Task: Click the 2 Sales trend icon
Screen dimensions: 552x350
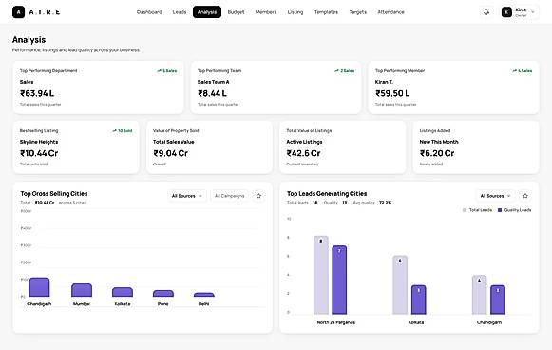Action: (x=336, y=71)
